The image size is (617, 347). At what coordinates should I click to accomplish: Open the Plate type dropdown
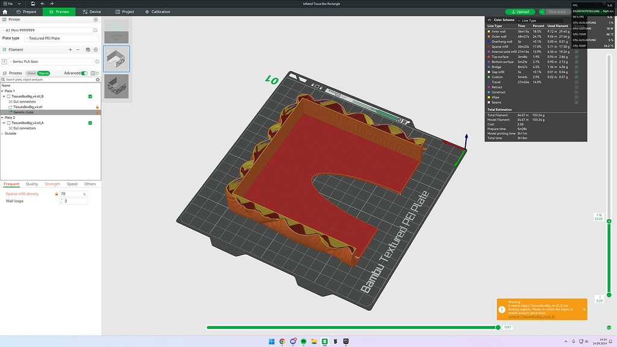[61, 38]
